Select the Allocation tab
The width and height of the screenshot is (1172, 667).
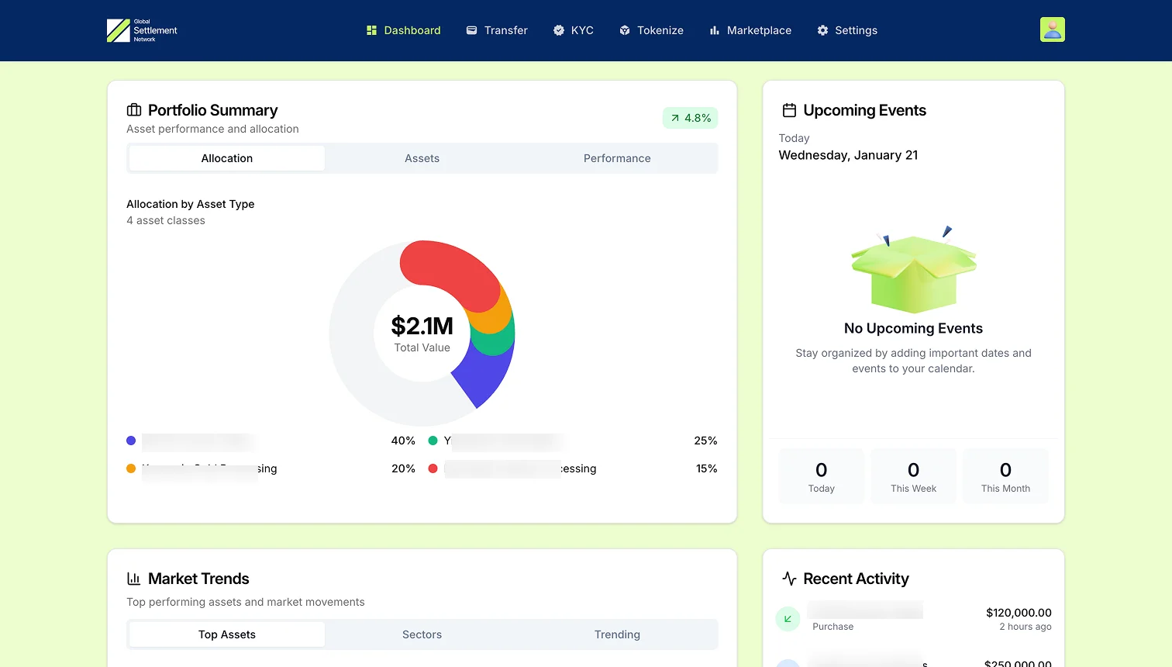(x=227, y=158)
